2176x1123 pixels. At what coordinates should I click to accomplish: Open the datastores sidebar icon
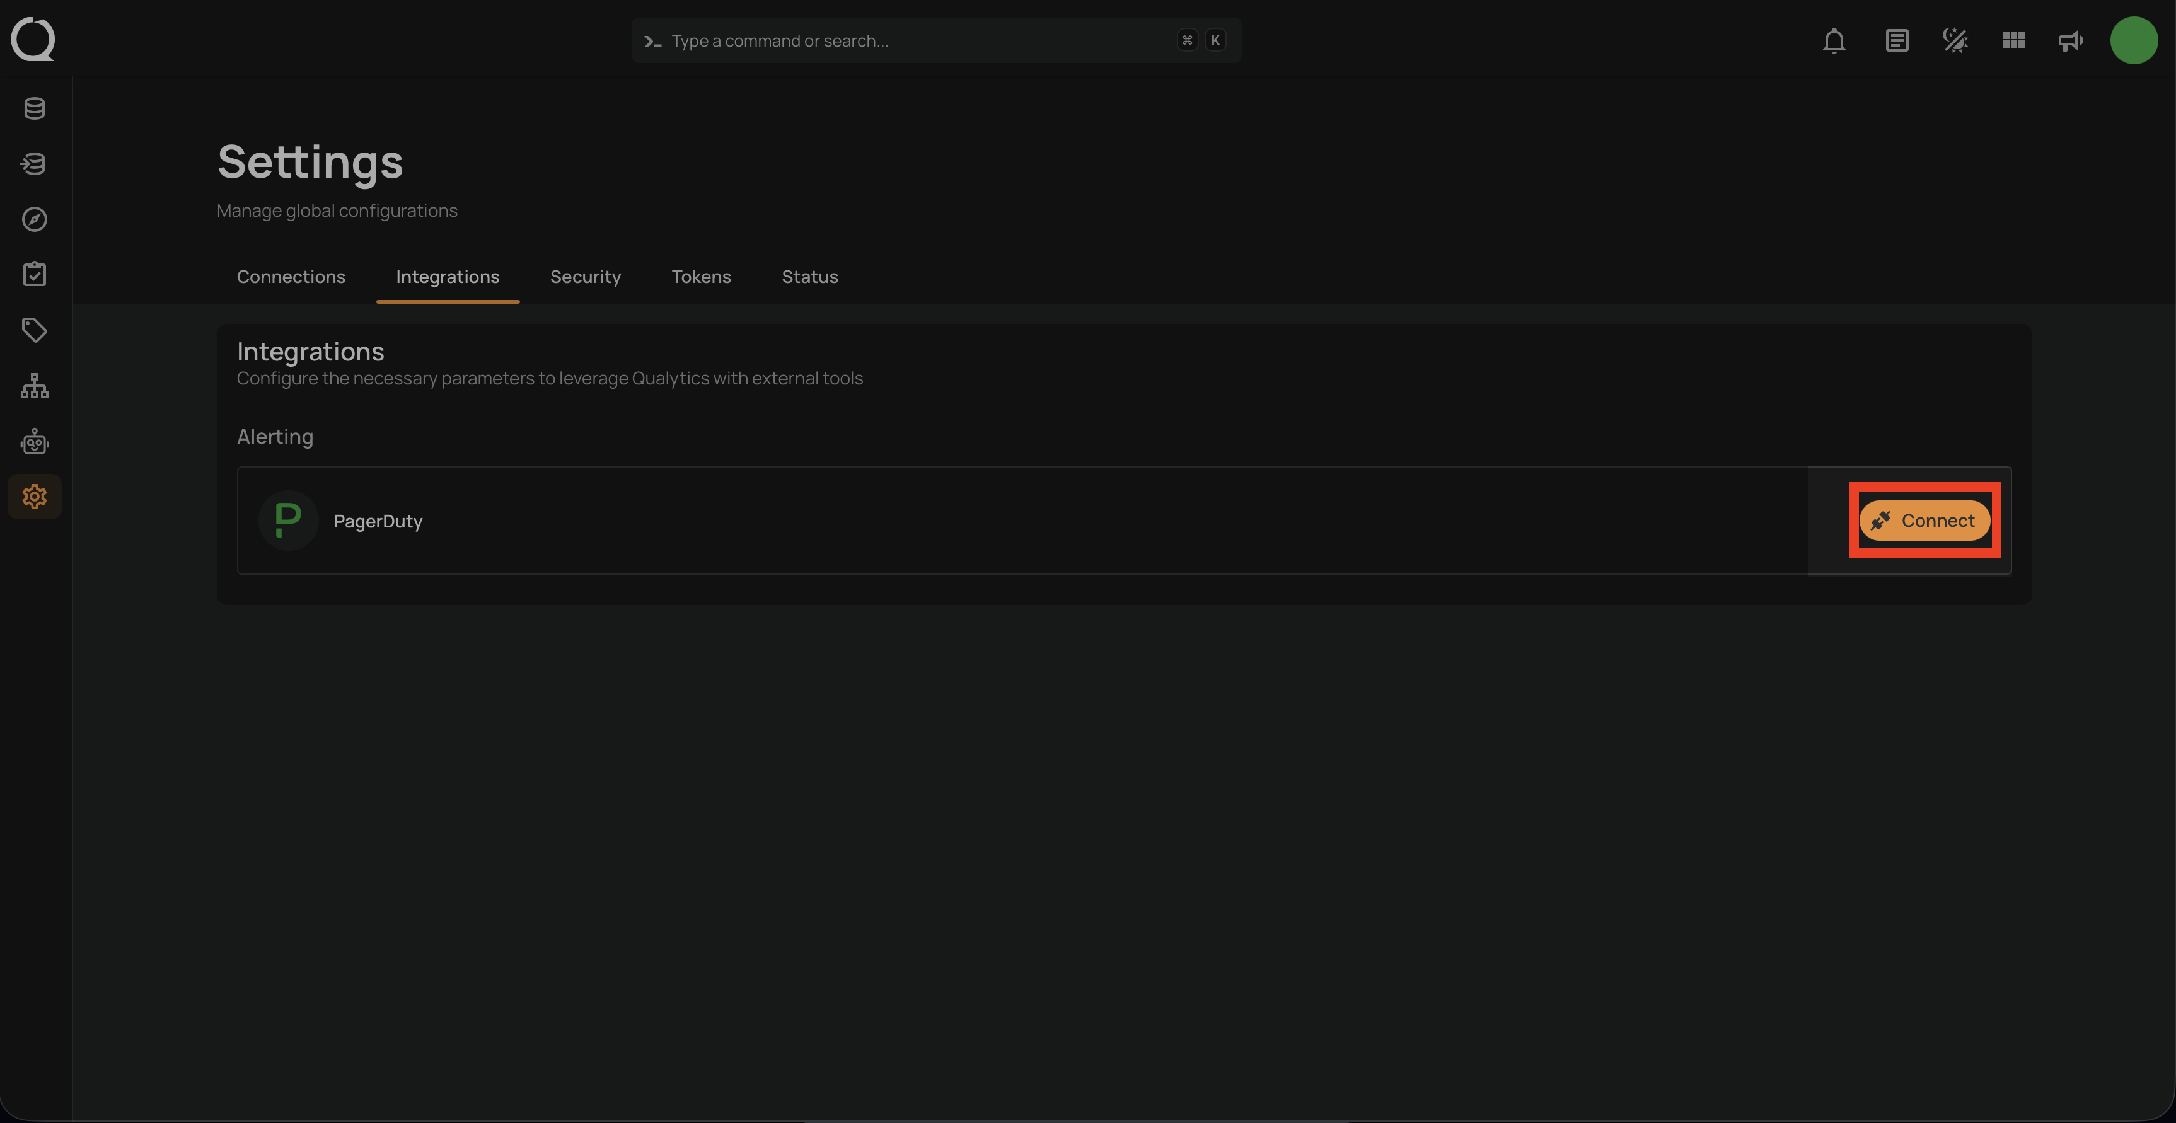click(35, 108)
